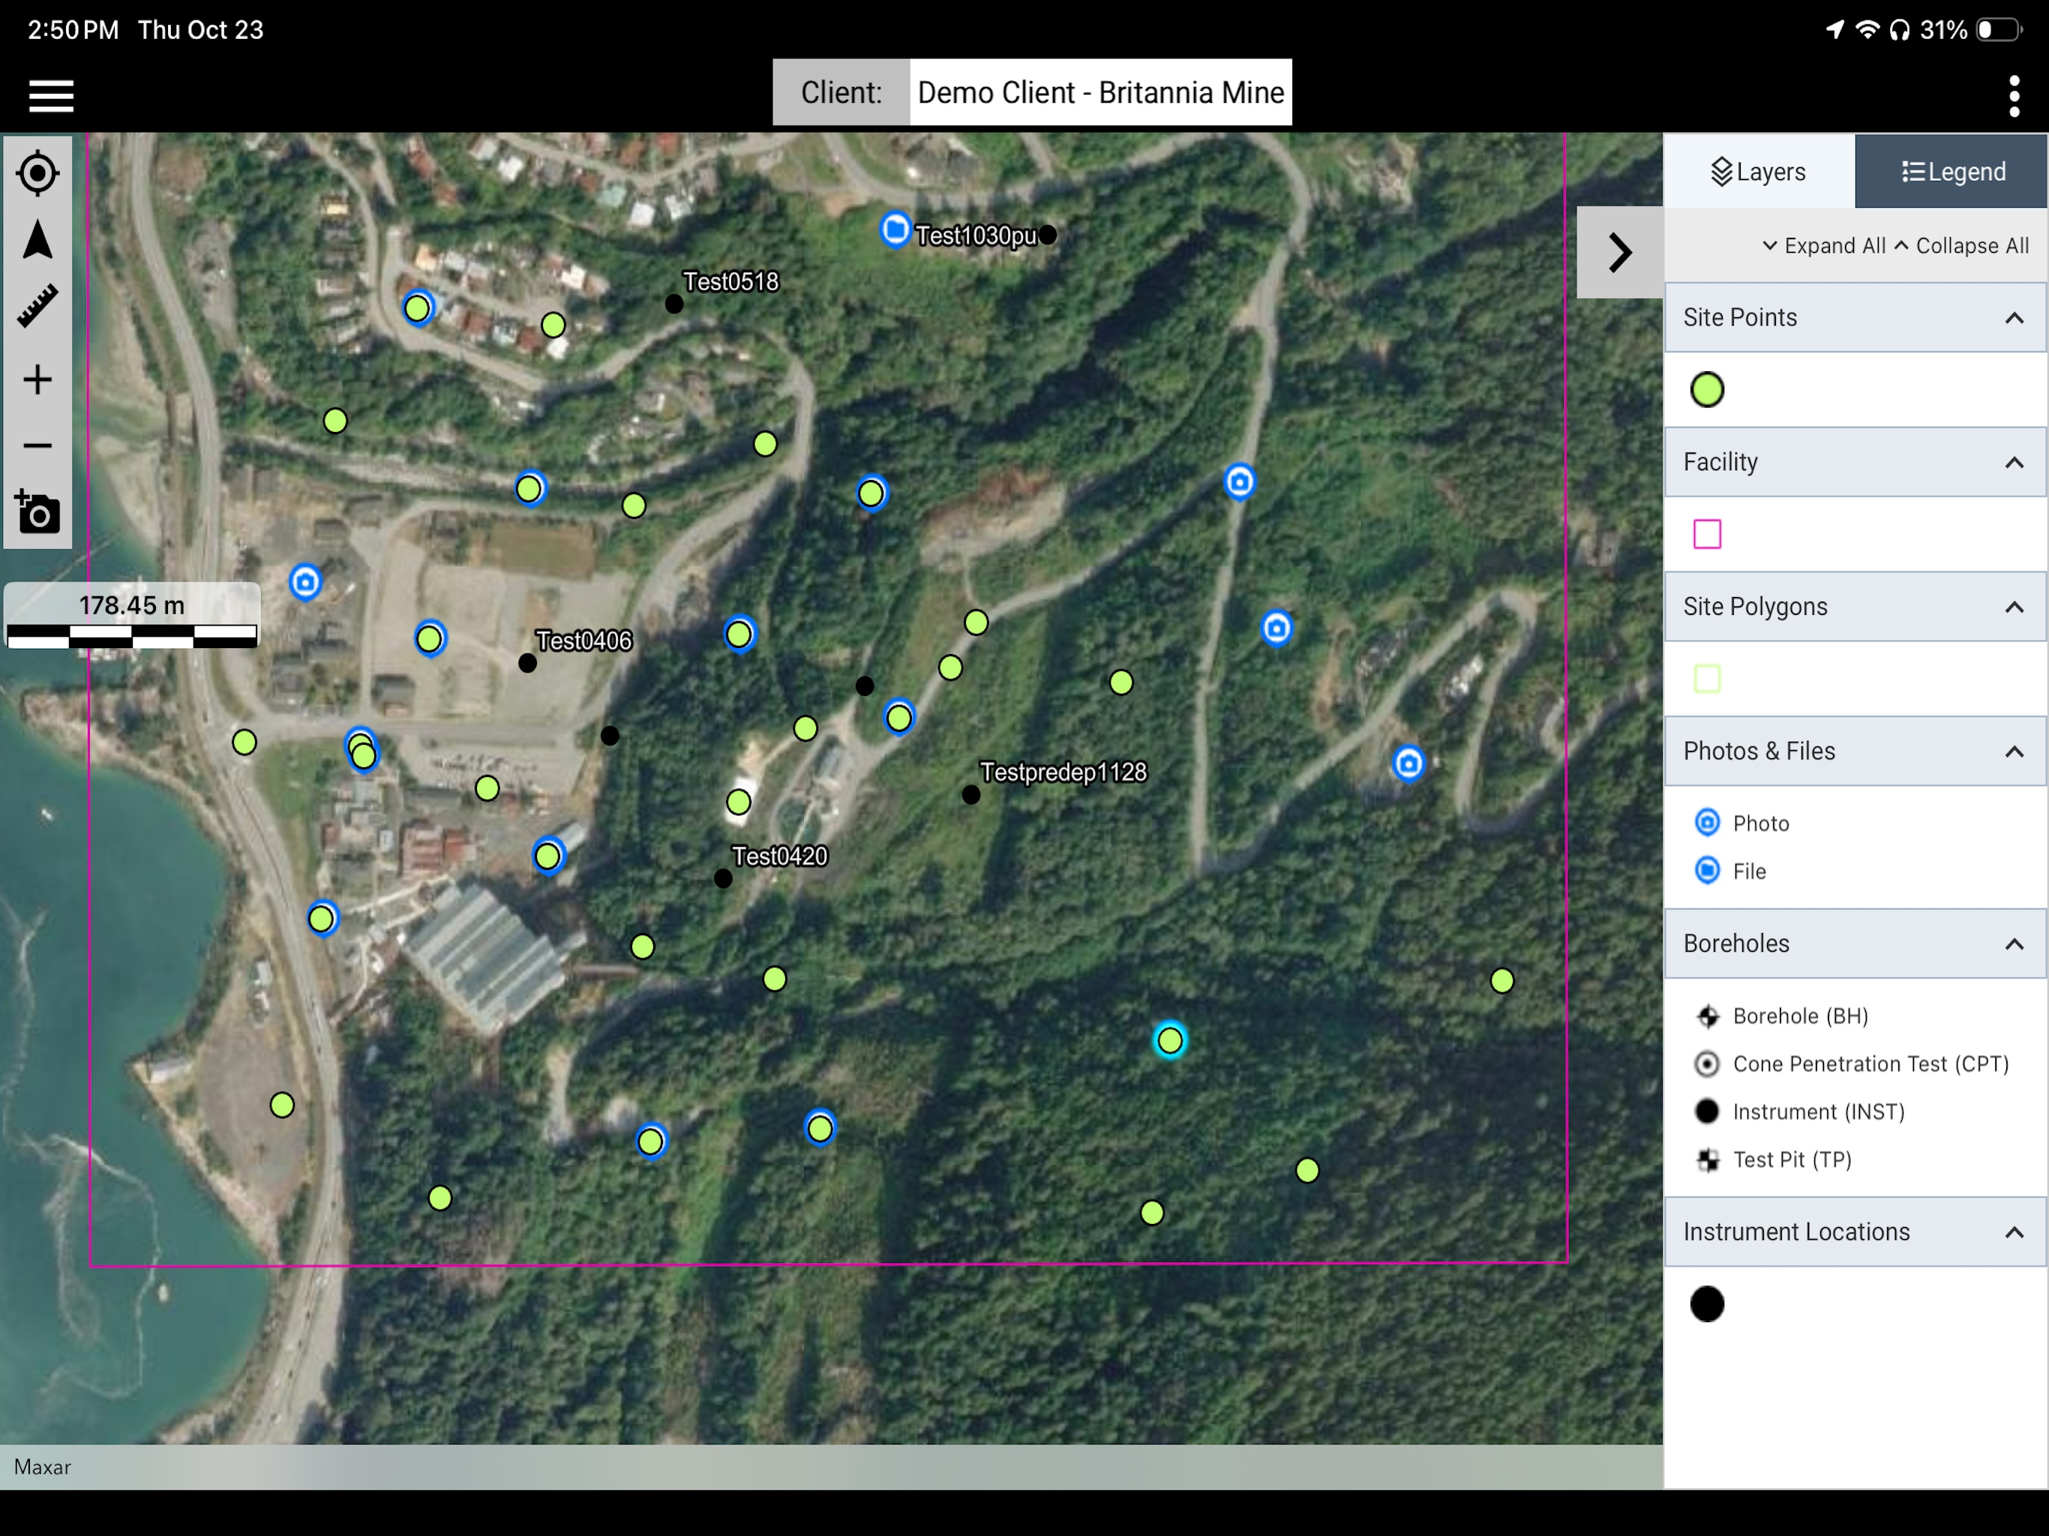The image size is (2049, 1536).
Task: Tap the Wi-Fi icon in status bar
Action: (x=1867, y=30)
